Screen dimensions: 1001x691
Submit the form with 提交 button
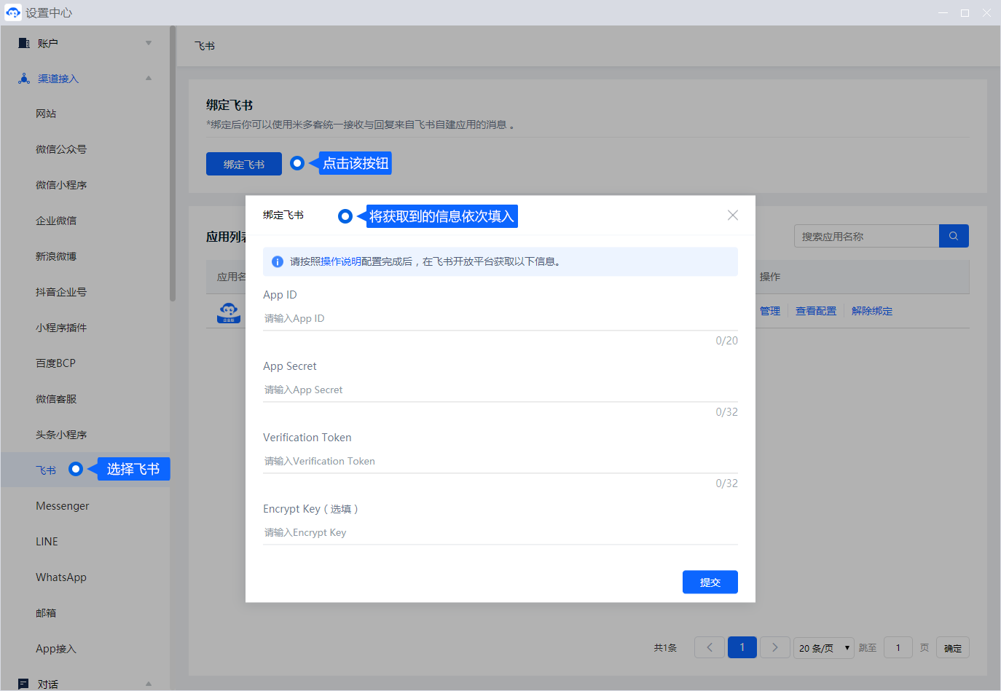pos(710,582)
